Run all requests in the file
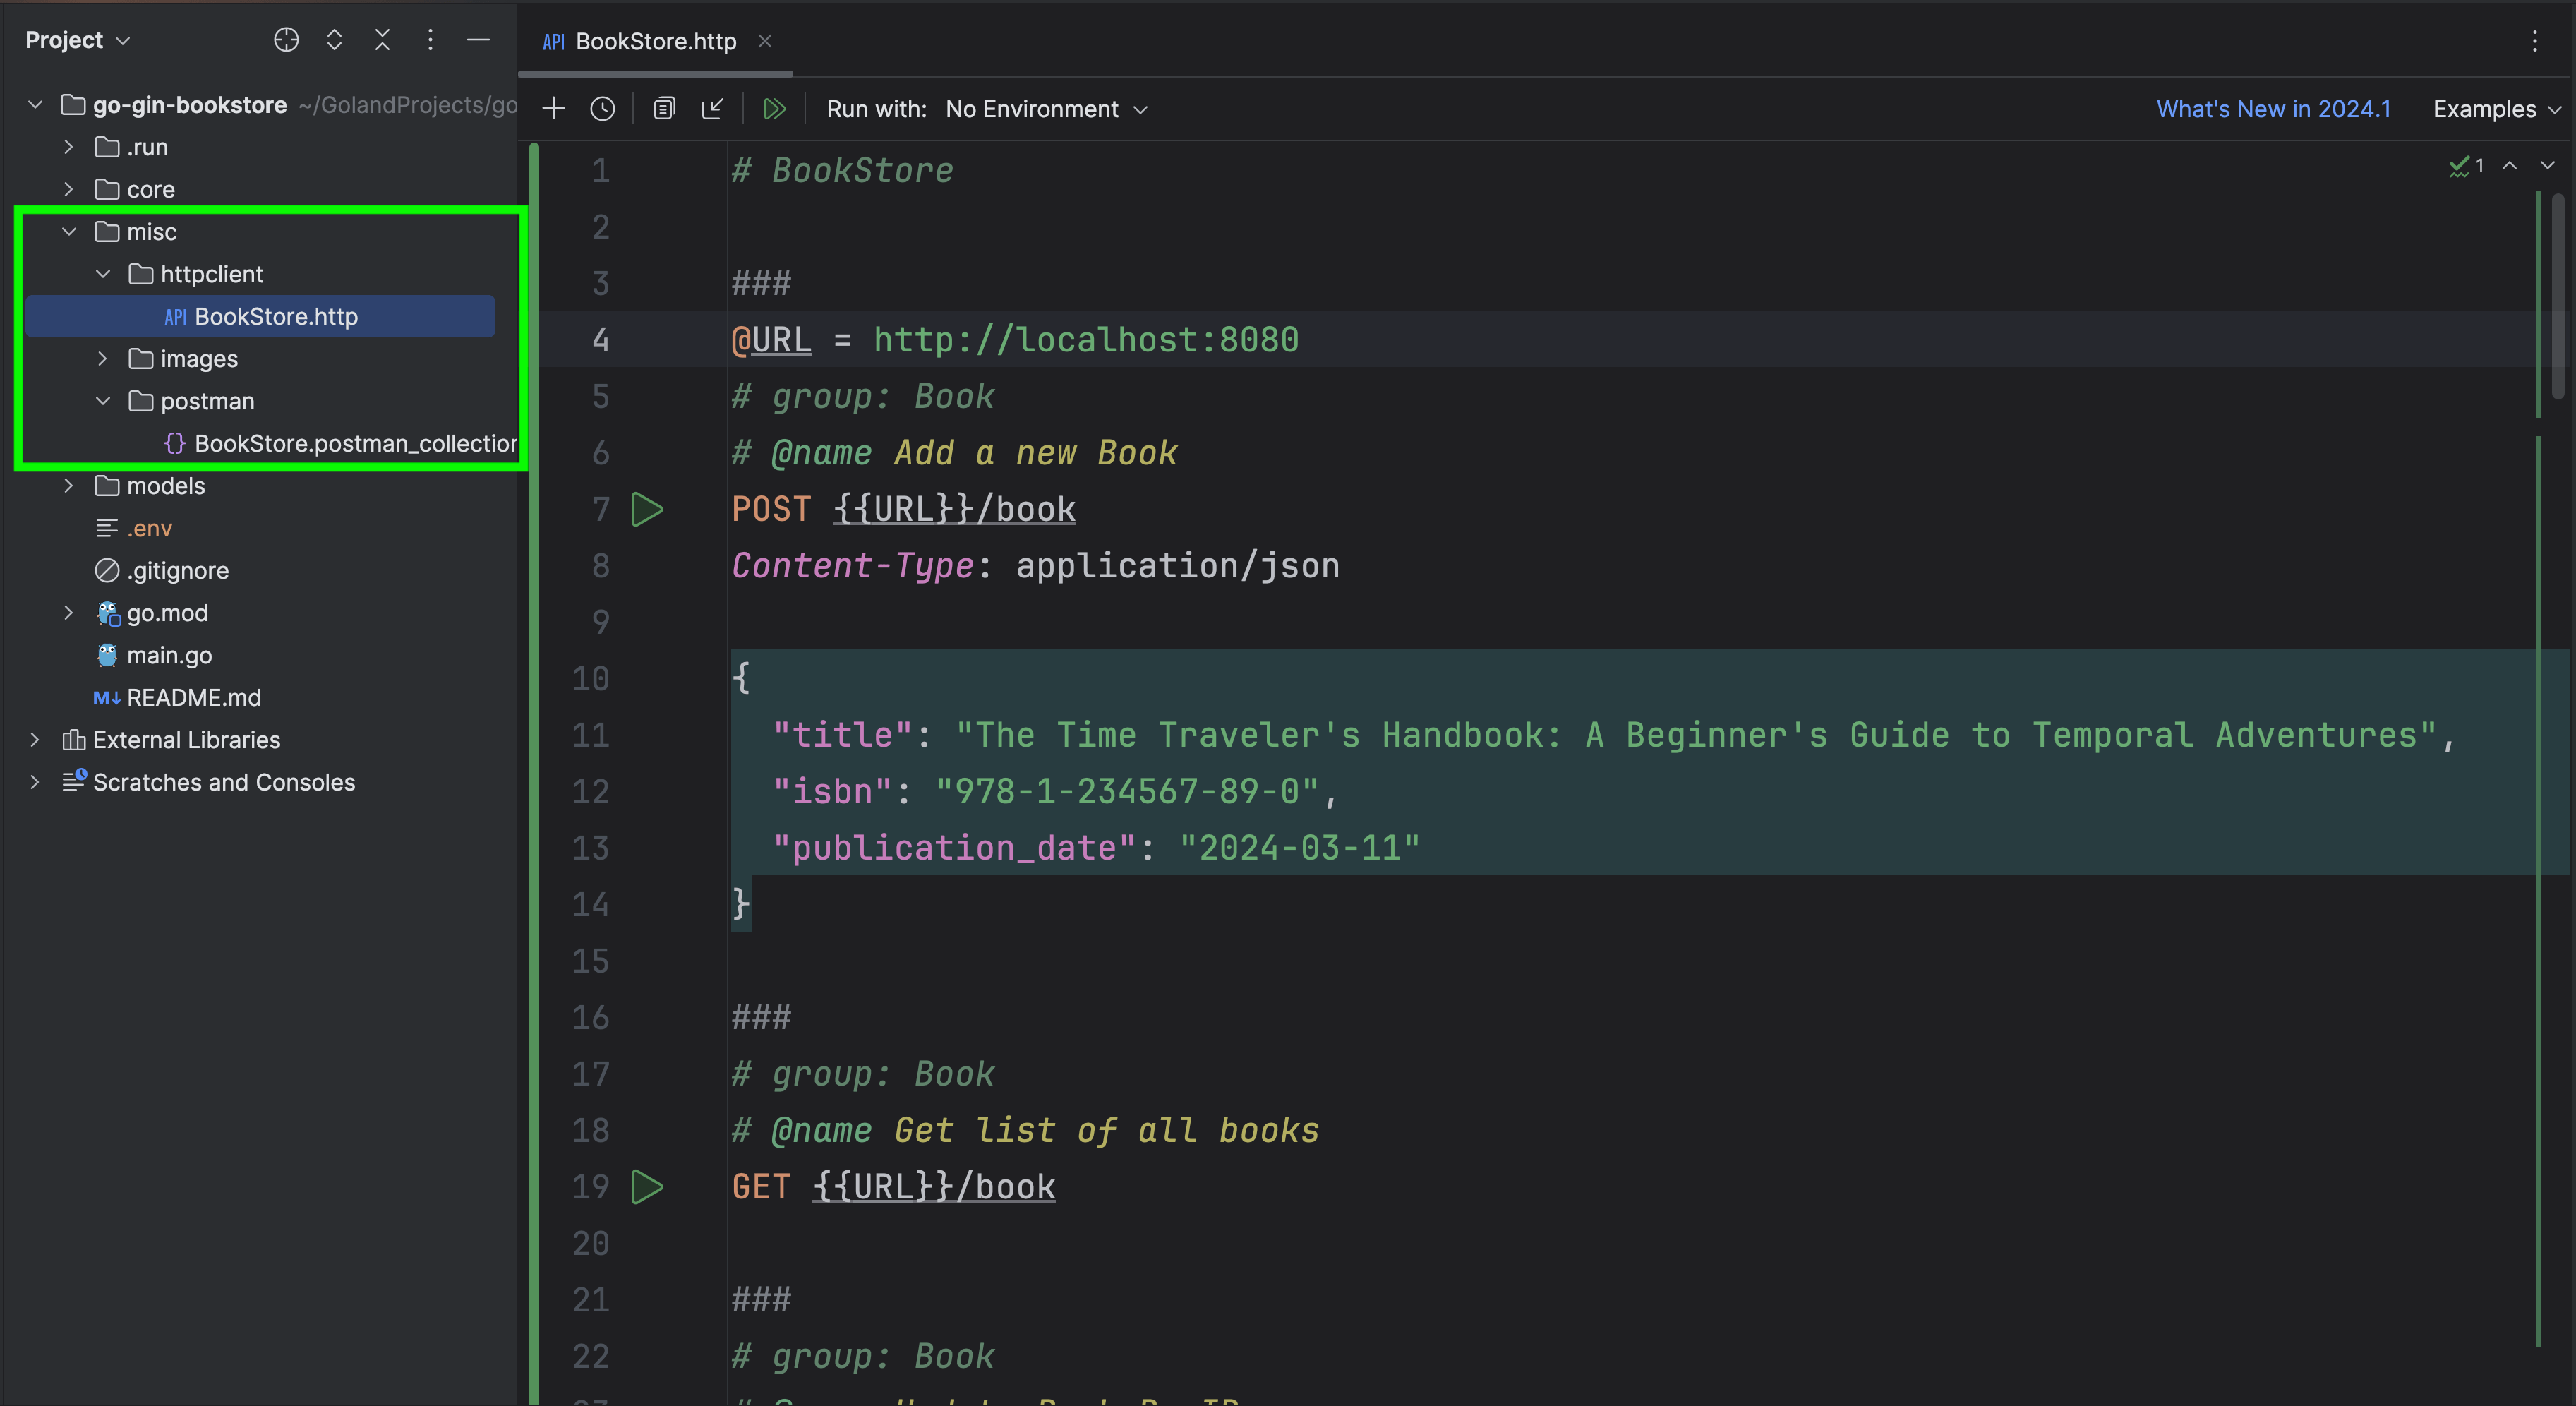The width and height of the screenshot is (2576, 1406). (x=774, y=108)
